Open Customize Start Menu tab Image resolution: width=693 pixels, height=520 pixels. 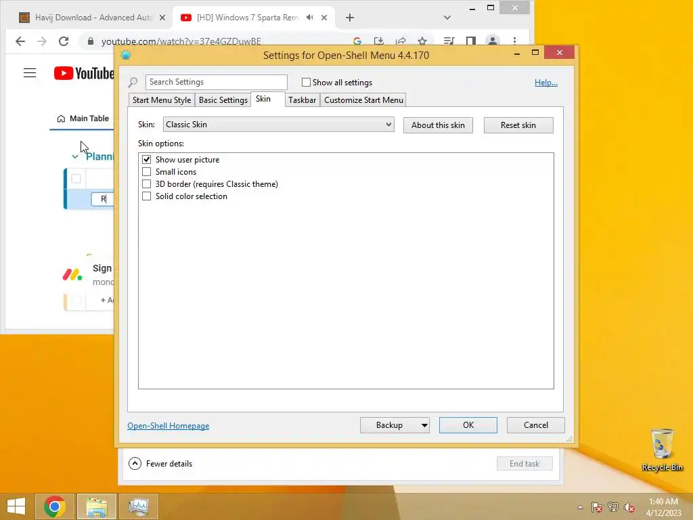pyautogui.click(x=363, y=100)
